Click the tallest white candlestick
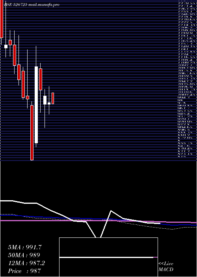This screenshot has width=197, height=277. 36,105
